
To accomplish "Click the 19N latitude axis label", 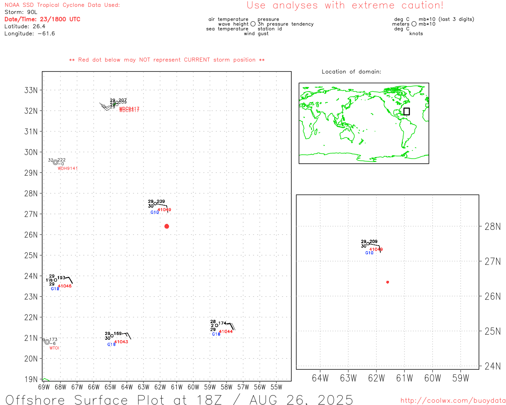I will click(31, 379).
